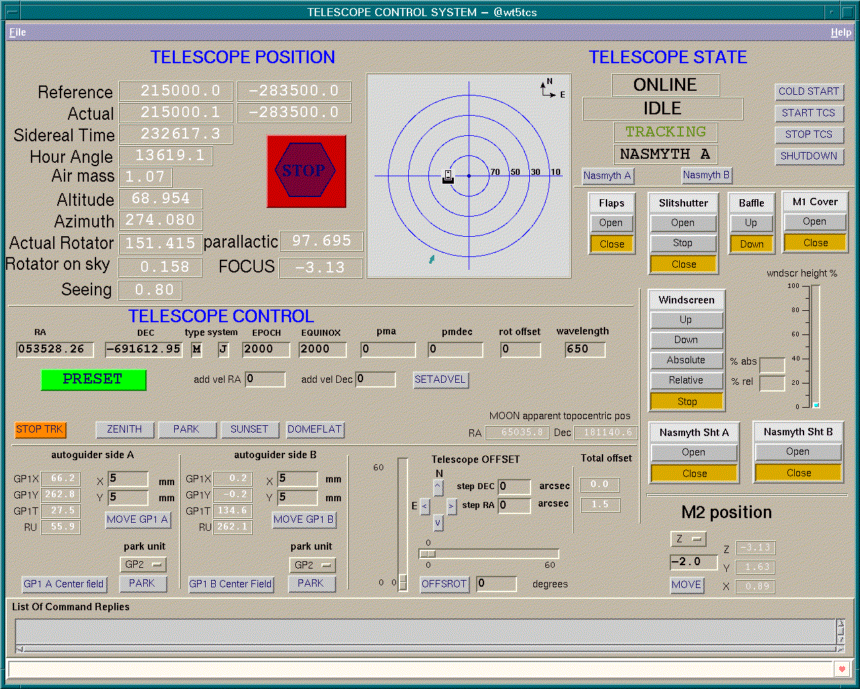The height and width of the screenshot is (689, 860).
Task: Open autoguider side B park unit dropdown
Action: pos(312,565)
